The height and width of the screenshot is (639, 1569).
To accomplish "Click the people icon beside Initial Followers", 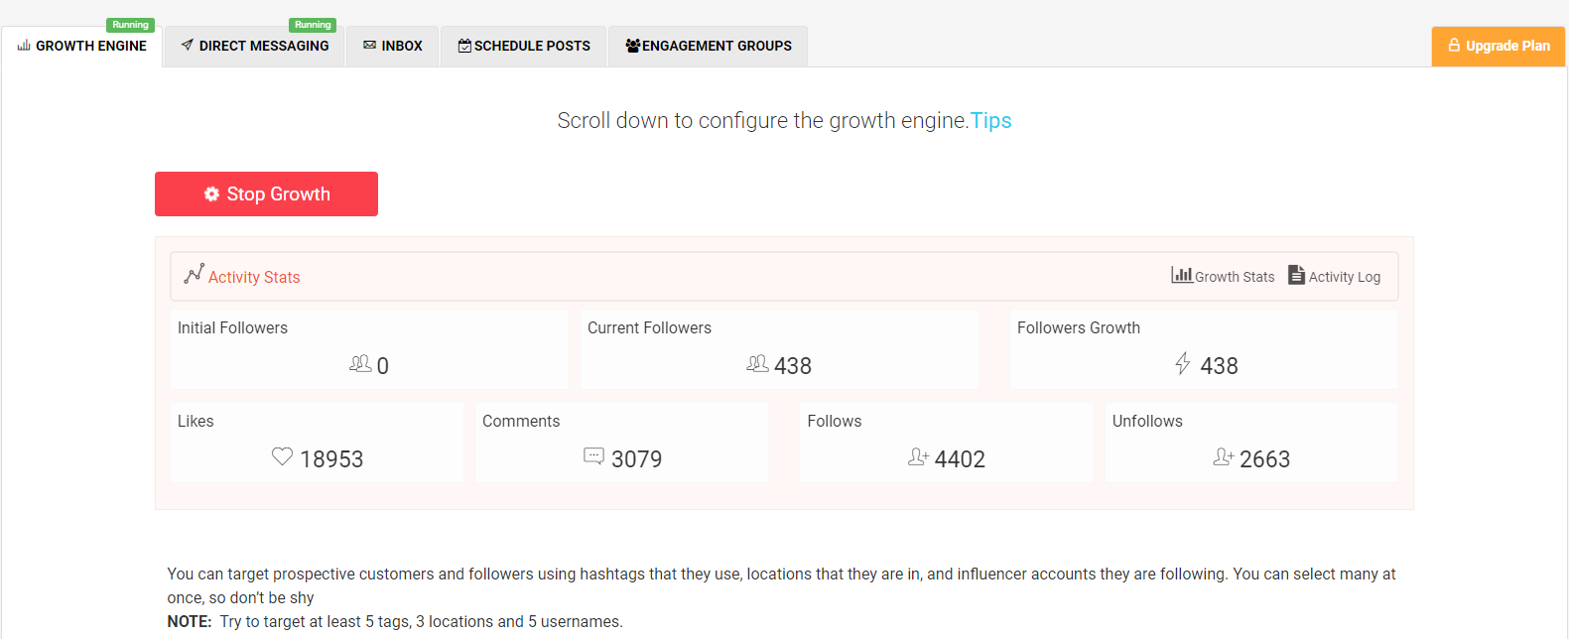I will tap(360, 364).
